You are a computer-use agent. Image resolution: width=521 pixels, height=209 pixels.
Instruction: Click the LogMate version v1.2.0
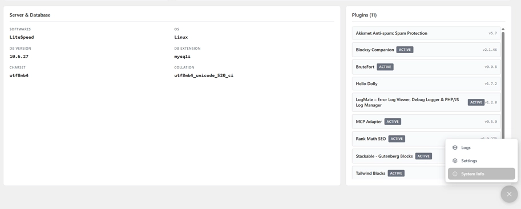(x=491, y=102)
